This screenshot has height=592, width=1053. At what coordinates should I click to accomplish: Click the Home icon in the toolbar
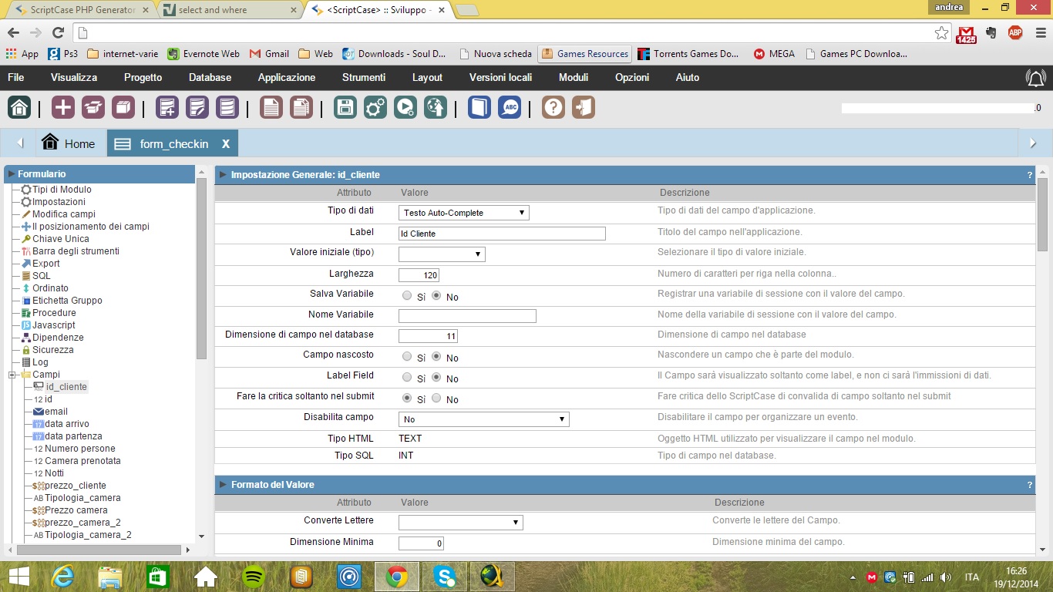[x=19, y=107]
